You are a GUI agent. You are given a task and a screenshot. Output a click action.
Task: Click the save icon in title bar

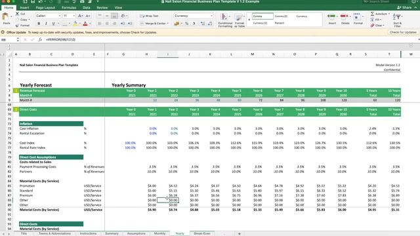coord(33,1)
